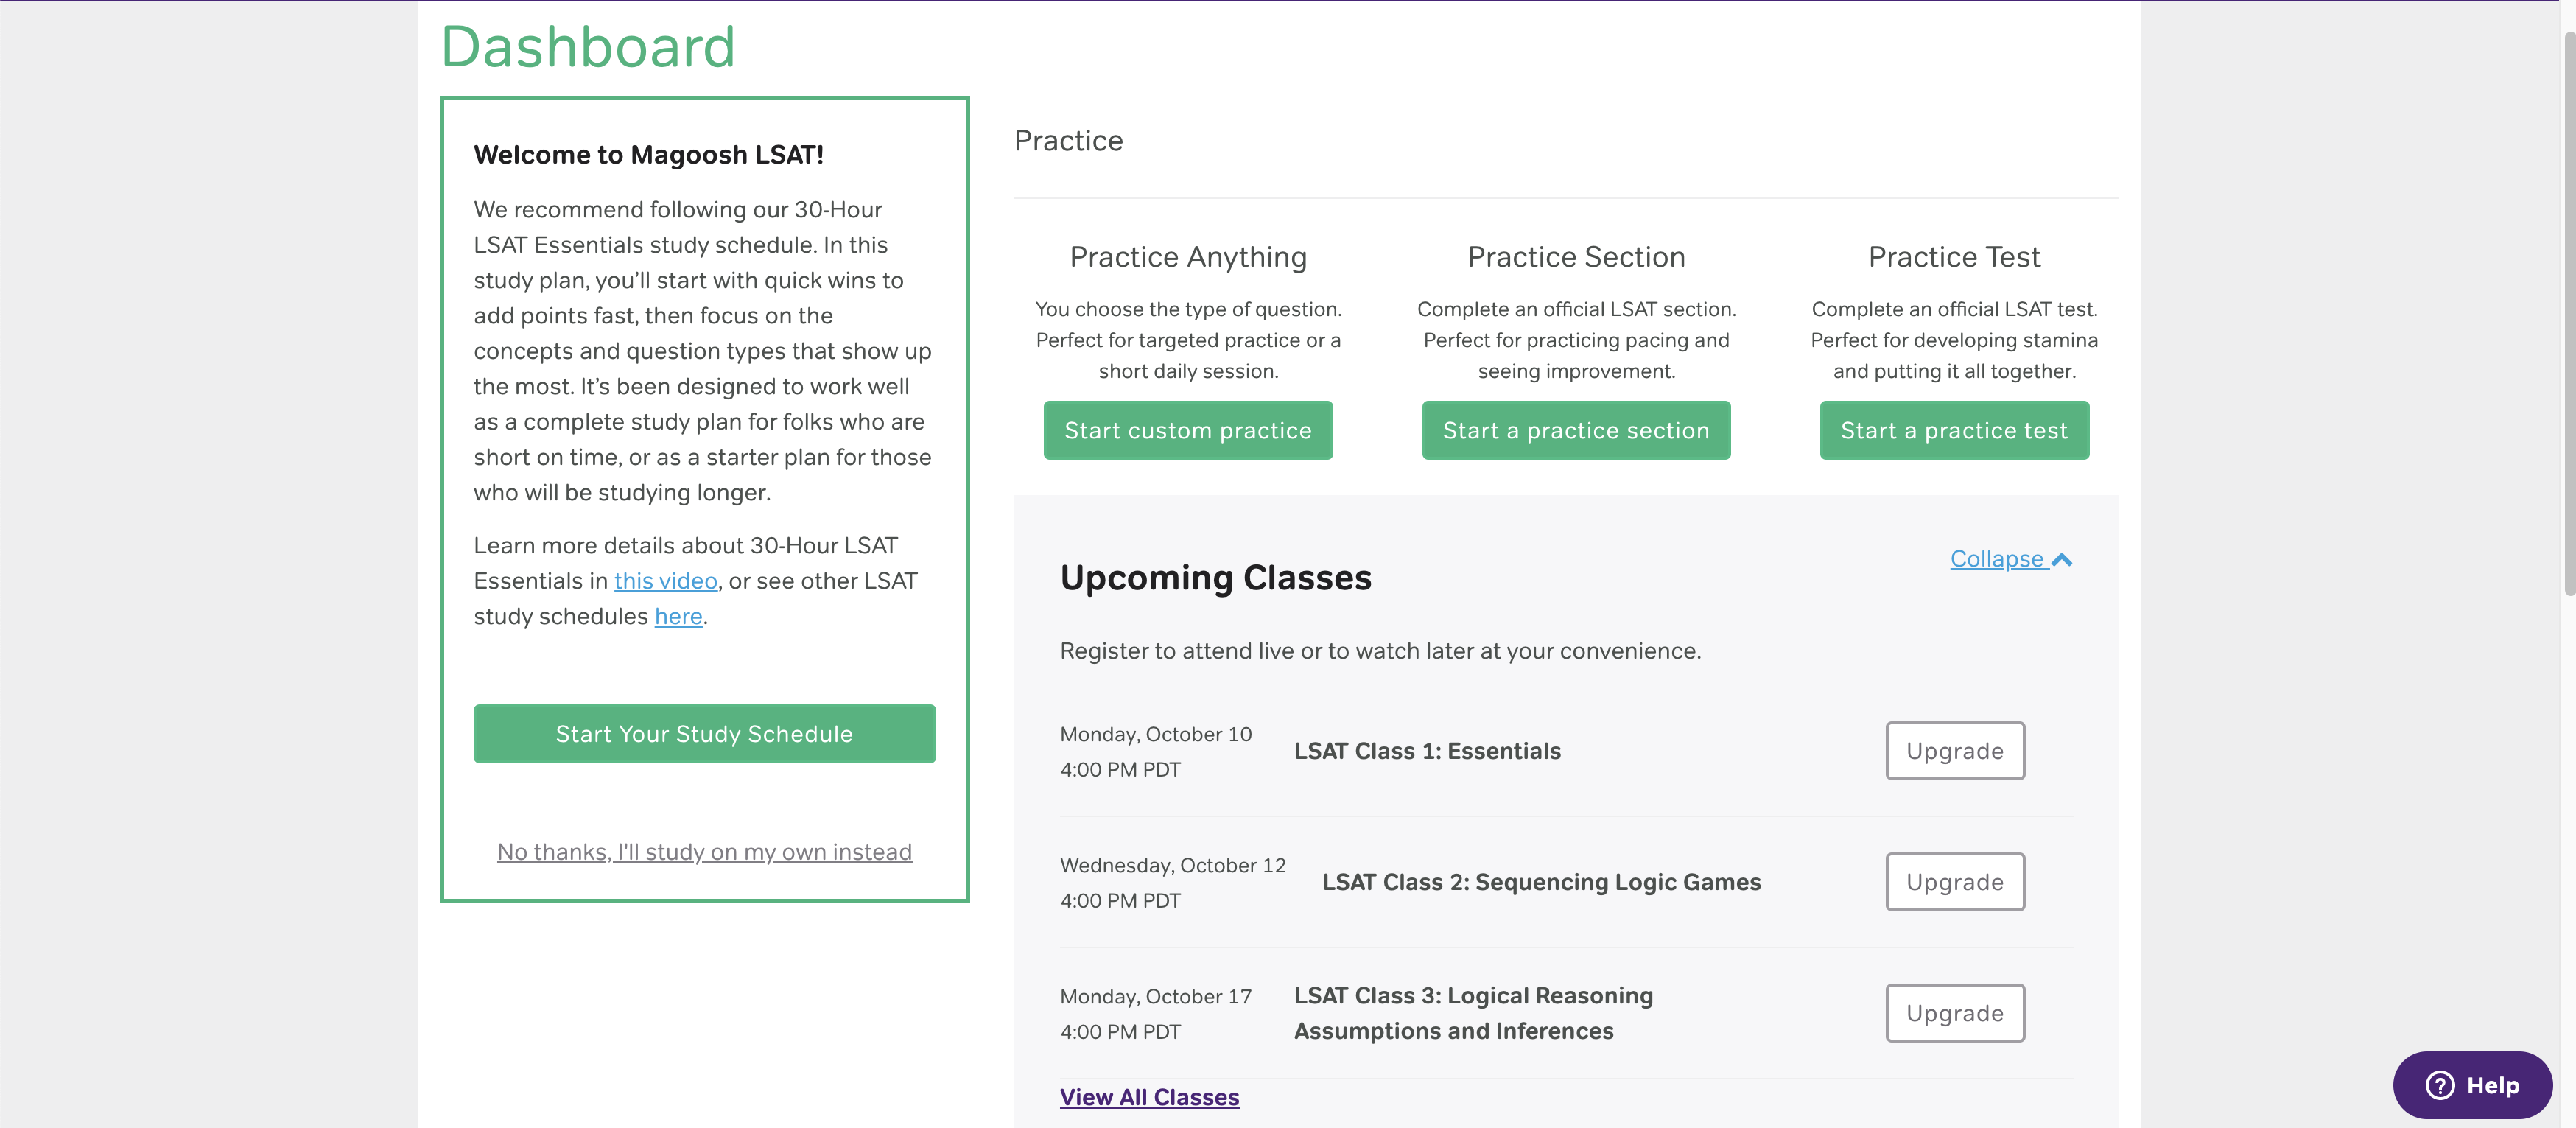This screenshot has width=2576, height=1128.
Task: Open View All Classes link
Action: click(x=1149, y=1097)
